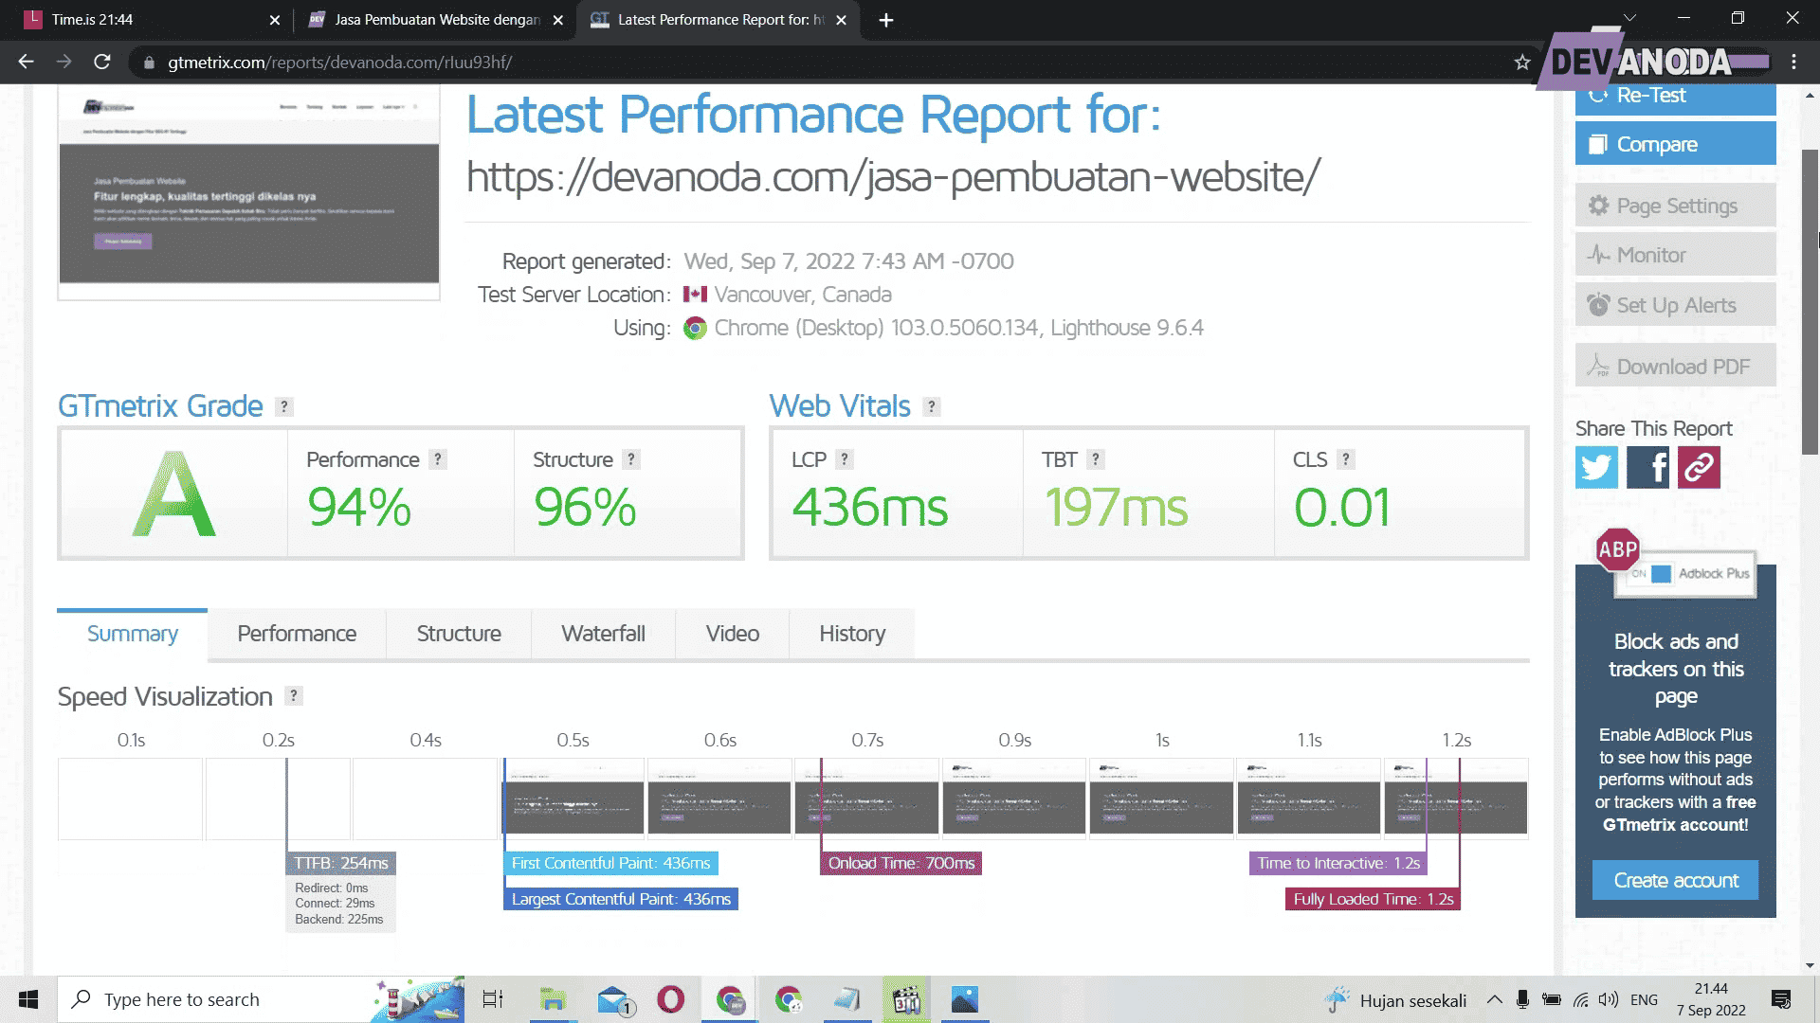Open Page Settings
The width and height of the screenshot is (1820, 1023).
pyautogui.click(x=1675, y=206)
